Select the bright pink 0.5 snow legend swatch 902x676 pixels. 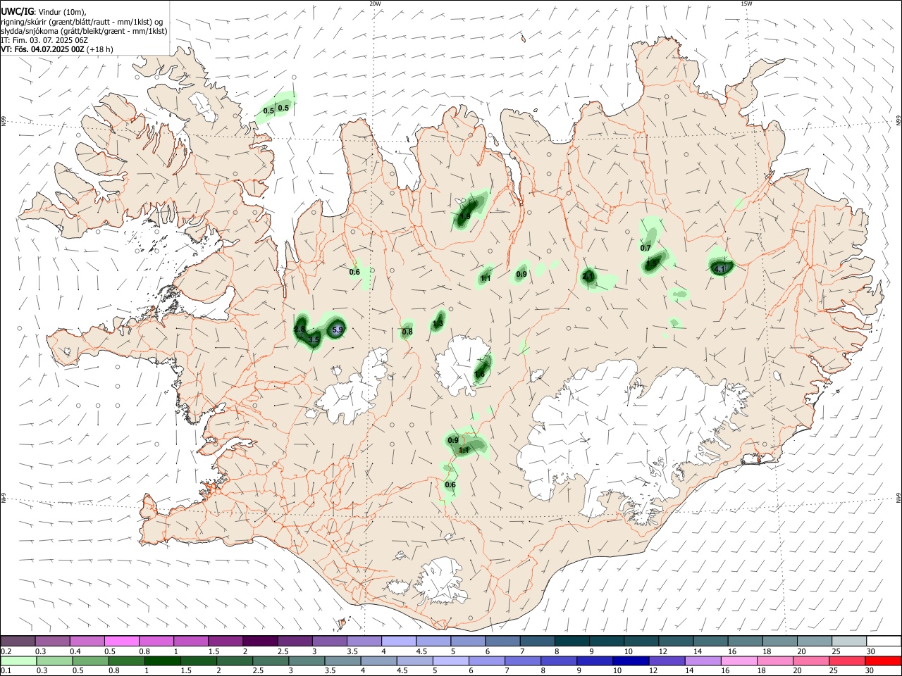click(121, 641)
